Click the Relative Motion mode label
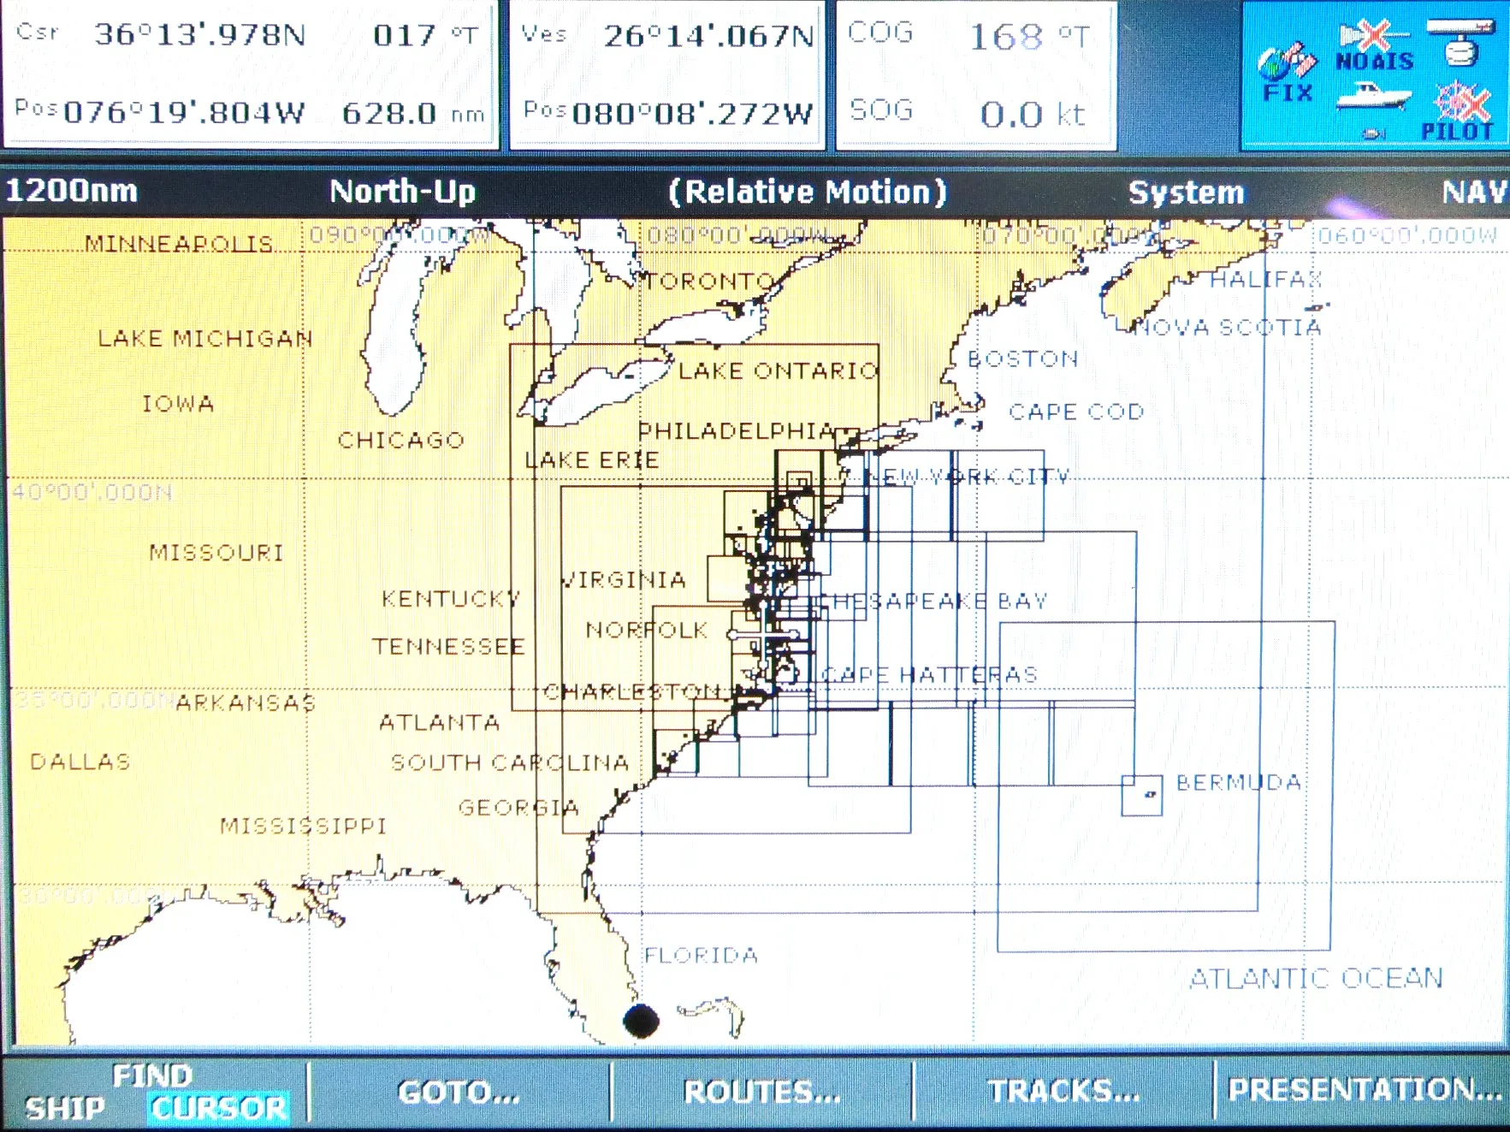 click(808, 192)
